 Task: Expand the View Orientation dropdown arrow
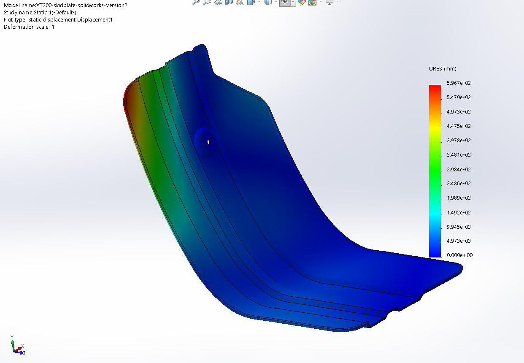tap(258, 2)
